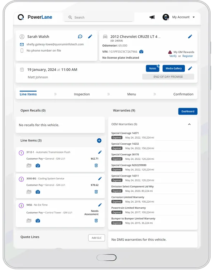The width and height of the screenshot is (215, 270).
Task: Open the warranties Dashboard button
Action: click(188, 111)
